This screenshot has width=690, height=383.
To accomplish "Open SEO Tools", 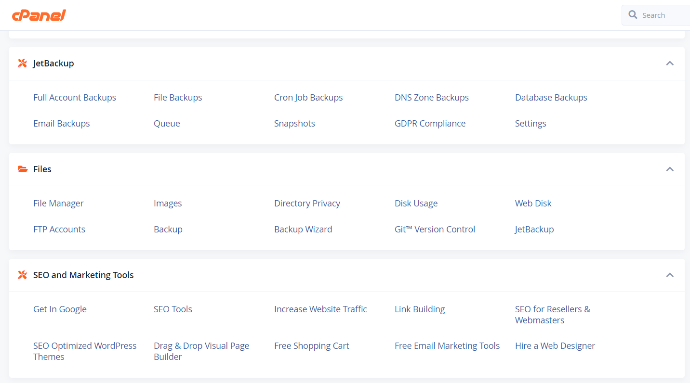I will pyautogui.click(x=173, y=309).
